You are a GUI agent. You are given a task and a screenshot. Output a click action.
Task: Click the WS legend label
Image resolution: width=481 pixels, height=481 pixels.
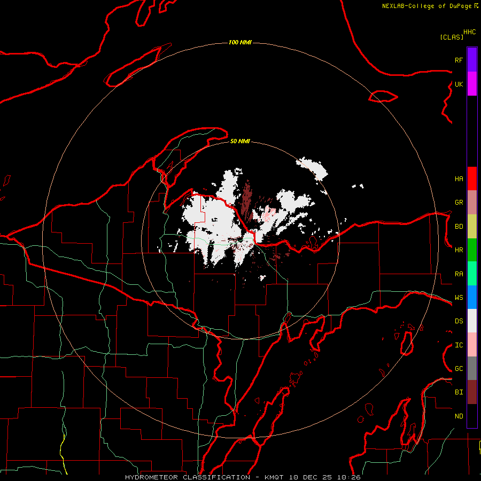click(x=459, y=298)
